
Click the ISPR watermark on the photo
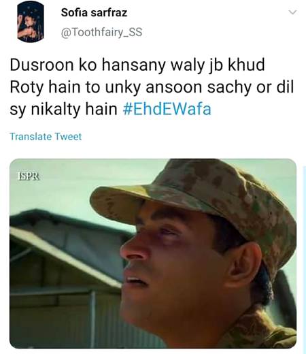coord(29,176)
